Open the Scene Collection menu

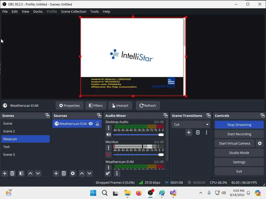(74, 11)
